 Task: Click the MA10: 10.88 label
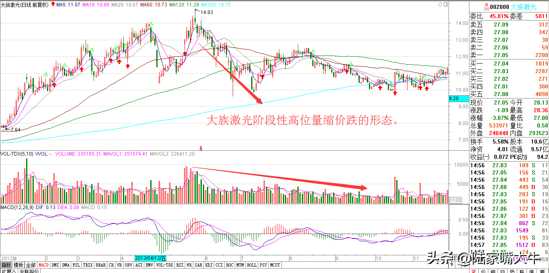[95, 5]
